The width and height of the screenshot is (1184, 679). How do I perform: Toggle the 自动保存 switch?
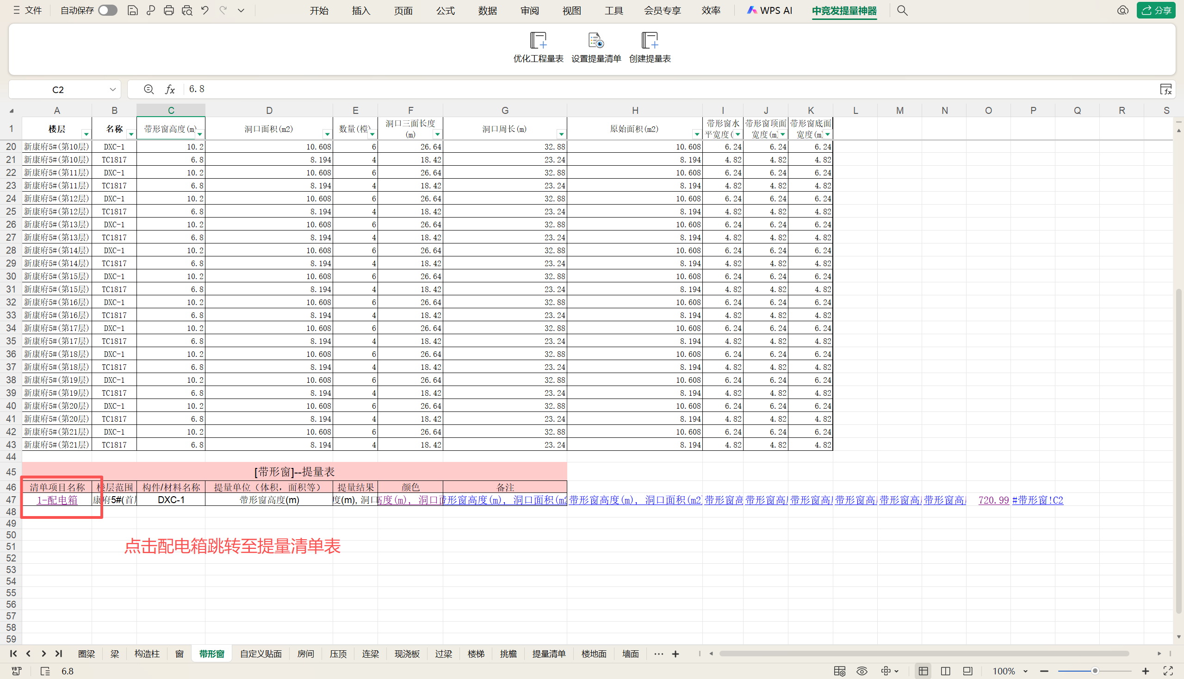[108, 10]
